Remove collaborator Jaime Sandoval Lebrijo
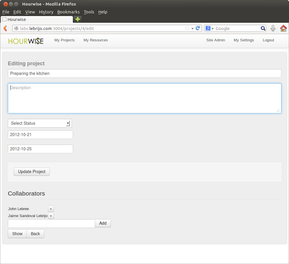This screenshot has height=264, width=289. pos(51,216)
